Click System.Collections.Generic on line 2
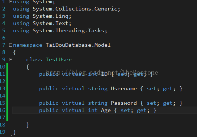The width and height of the screenshot is (197, 137). pyautogui.click(x=75, y=9)
